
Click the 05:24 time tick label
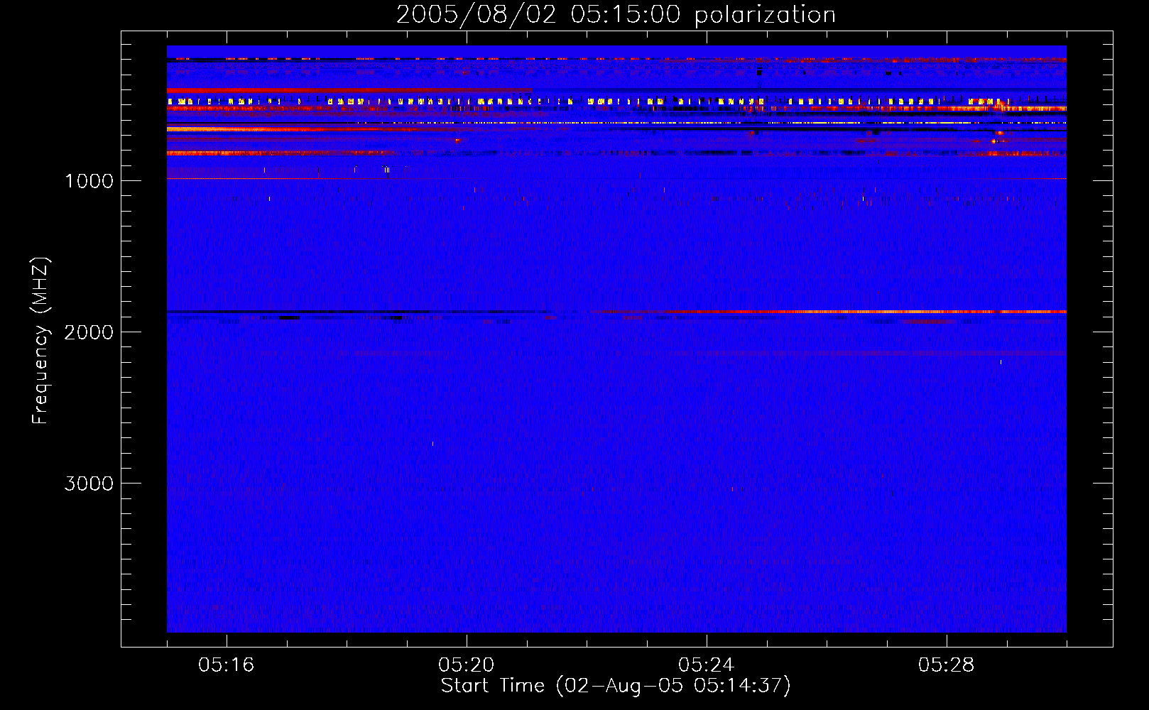pyautogui.click(x=707, y=665)
